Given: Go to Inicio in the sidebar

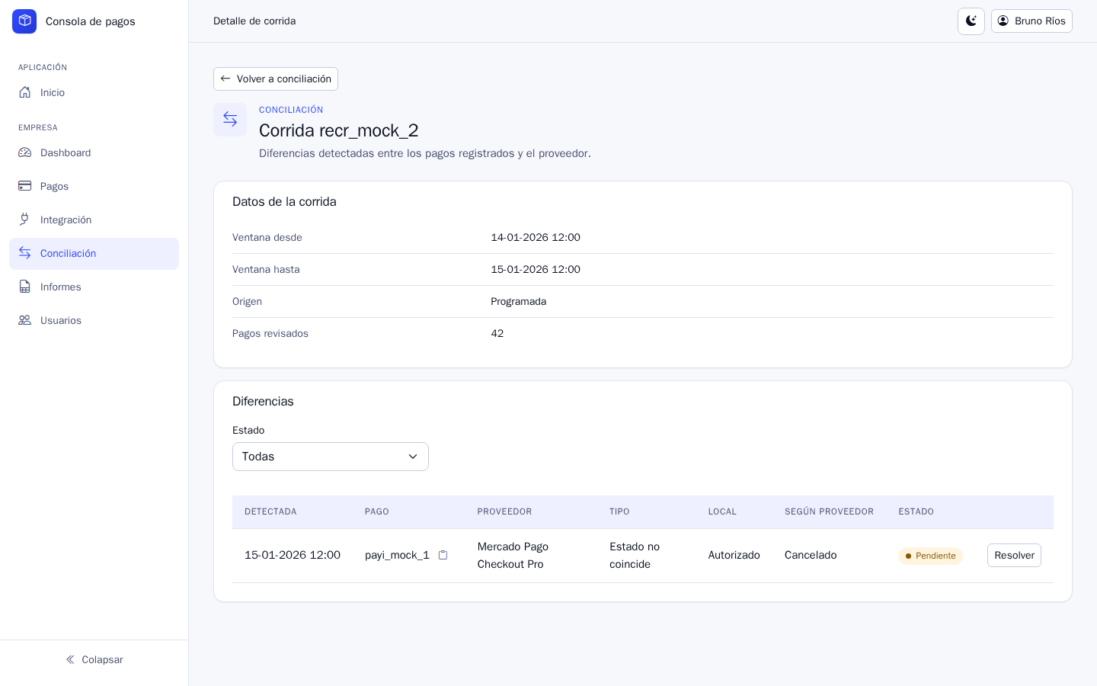Looking at the screenshot, I should click(x=94, y=93).
